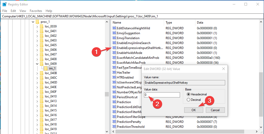Viewport: 264px width, 134px height.
Task: Expand the loc_0039 key
Action: tap(37, 26)
